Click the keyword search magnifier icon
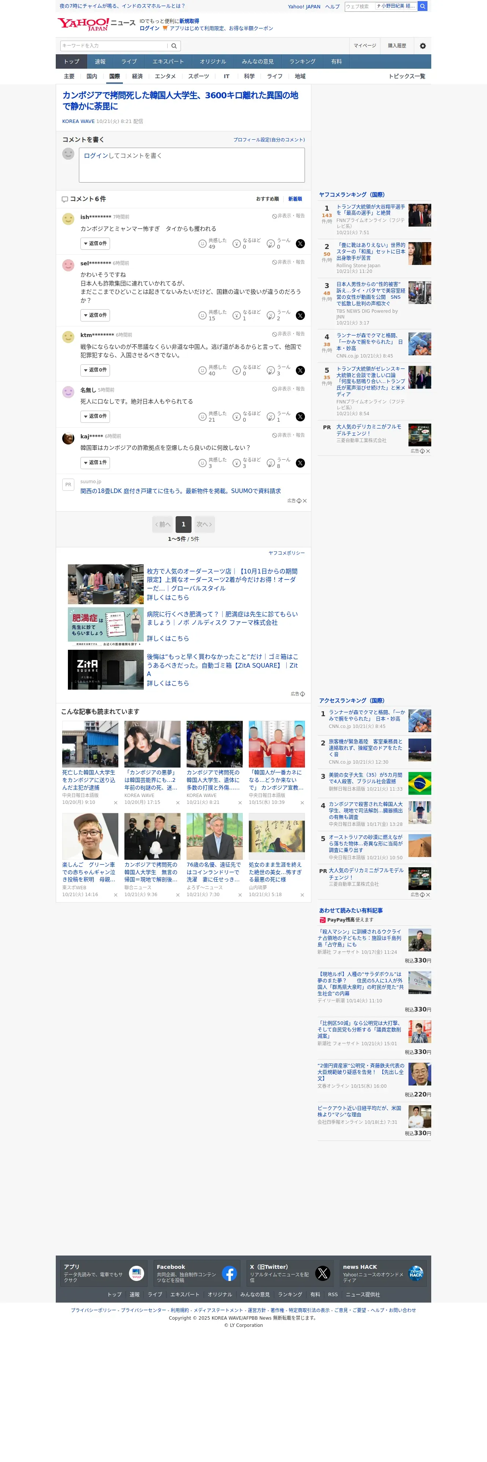 [174, 46]
